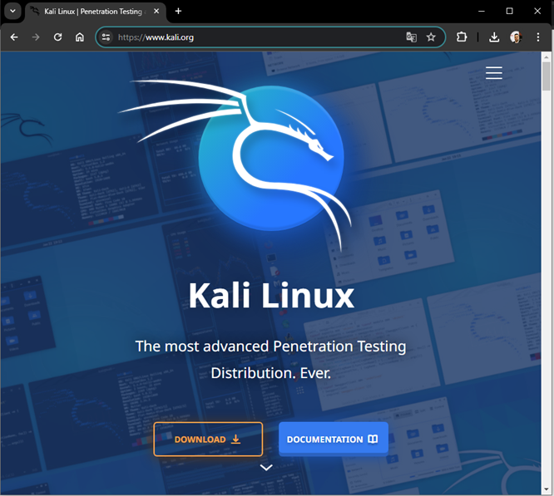Click the scroll-down chevron below buttons
The height and width of the screenshot is (496, 554).
click(266, 468)
